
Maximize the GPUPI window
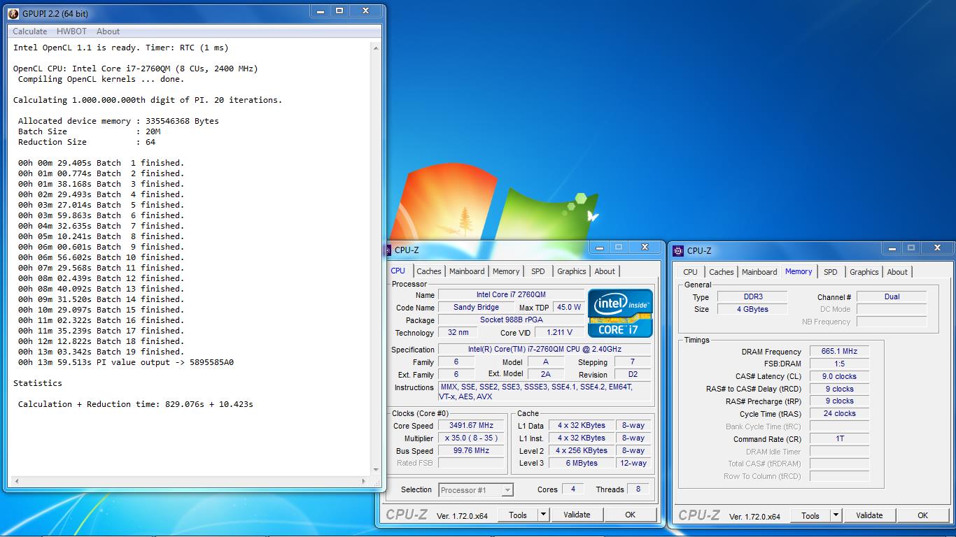339,10
